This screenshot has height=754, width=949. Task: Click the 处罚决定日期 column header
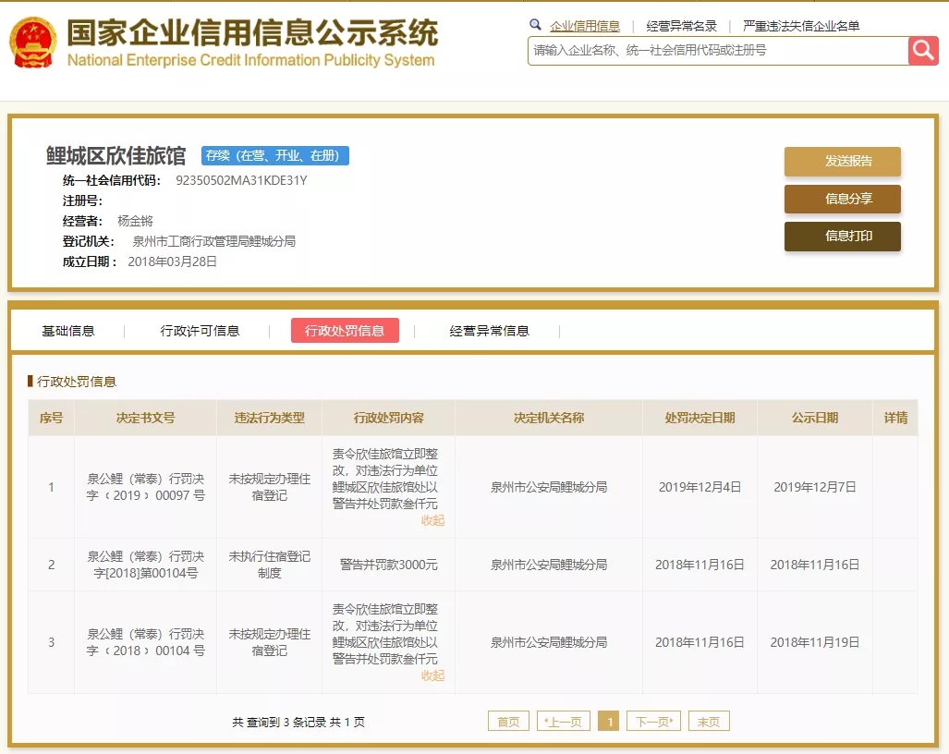tap(700, 418)
